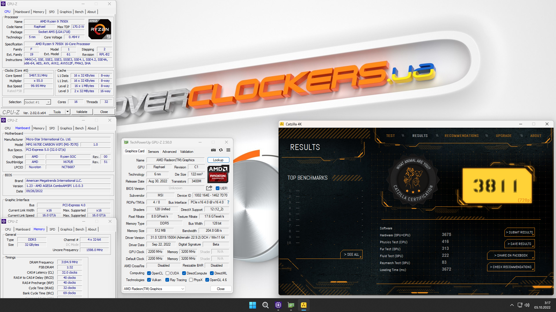Switch to the Bench tab in top CPU-Z

click(x=79, y=12)
